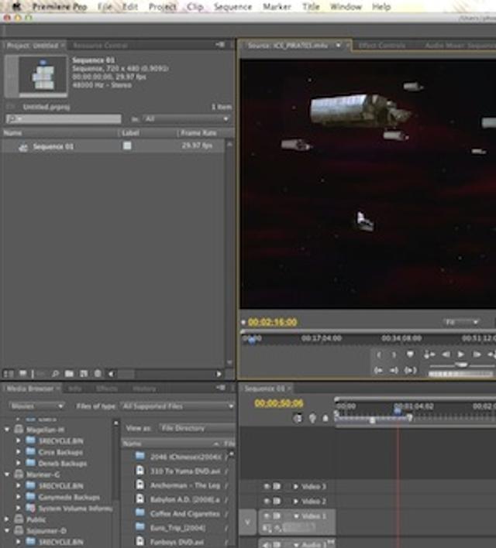Switch to the Effect Controls tab
Screen dimensions: 496x548
tap(382, 46)
